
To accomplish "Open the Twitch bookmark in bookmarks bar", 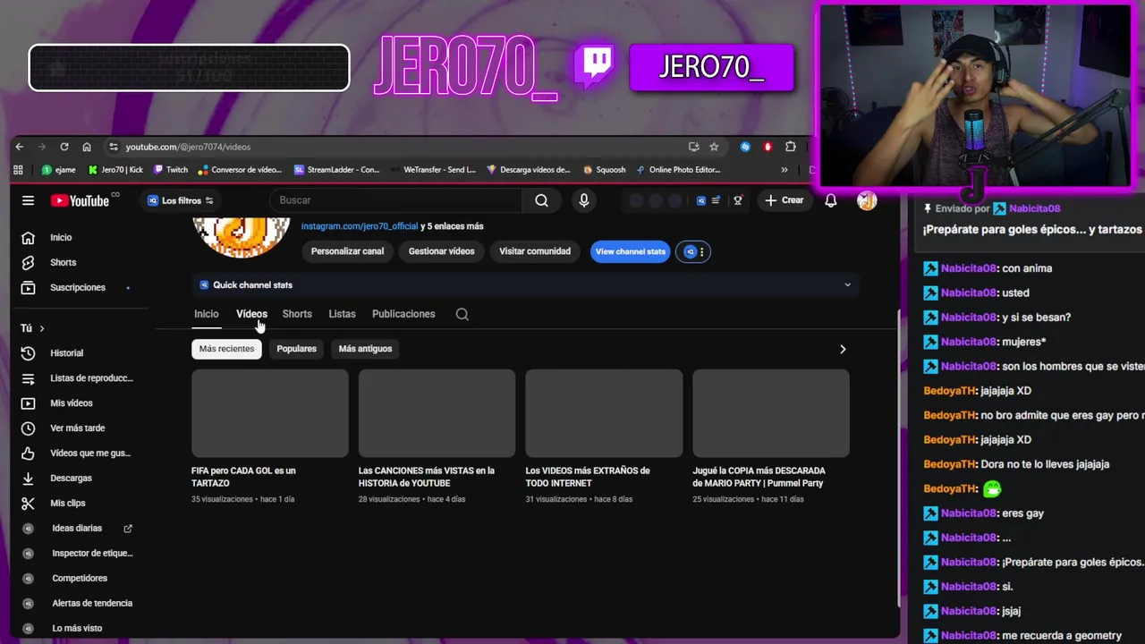I will [171, 170].
